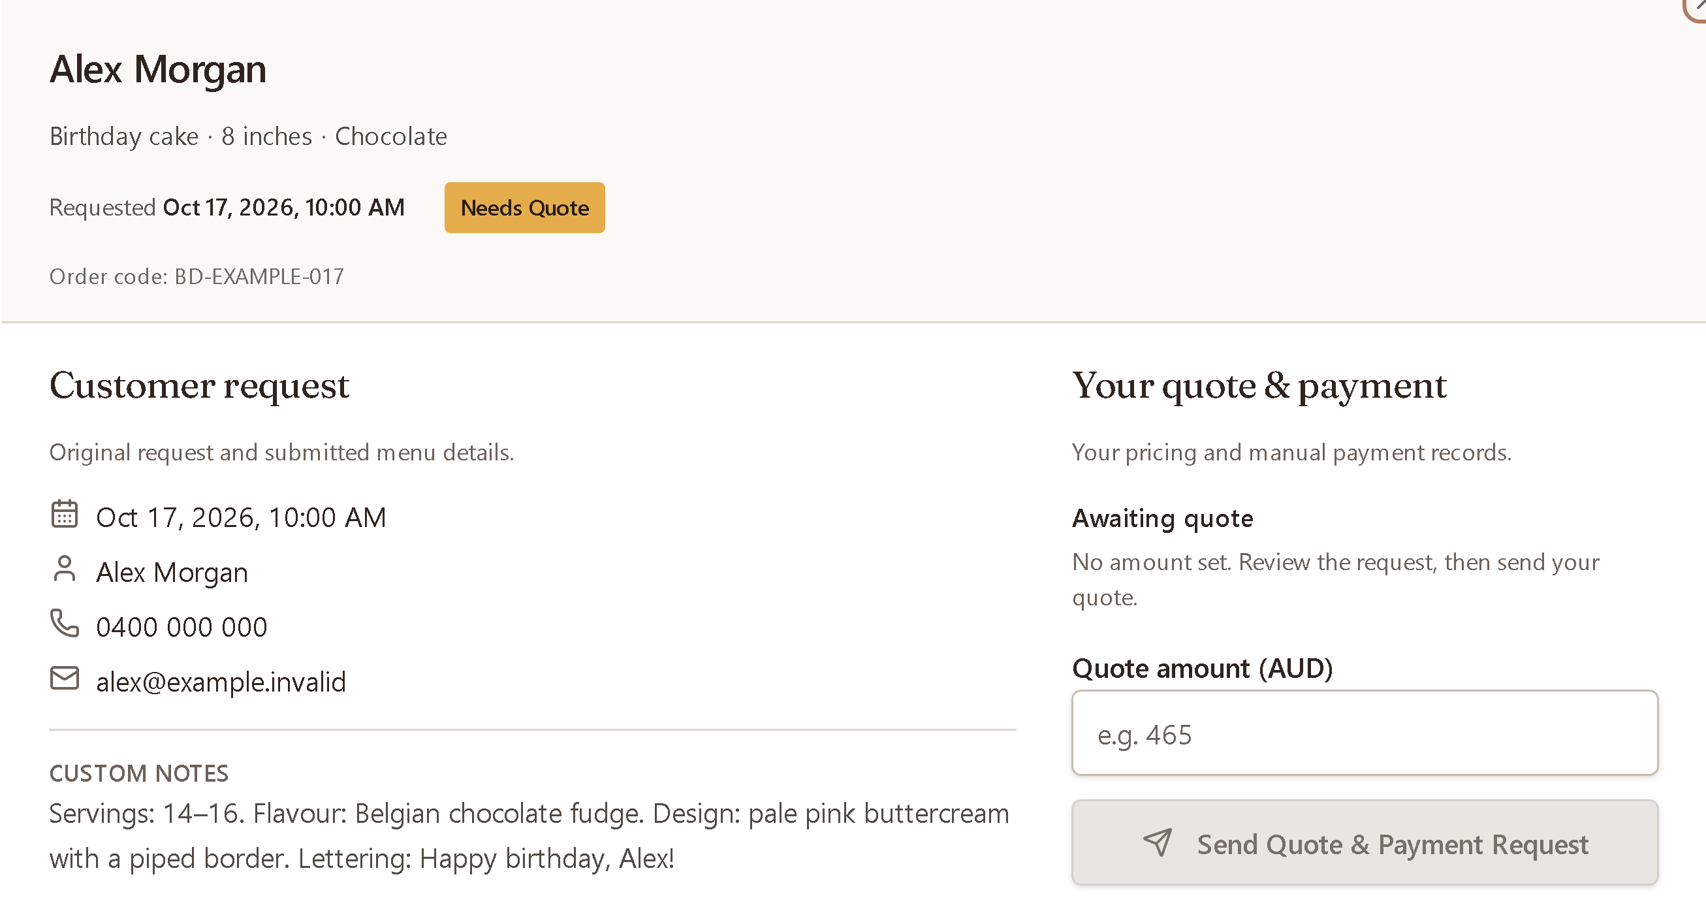Focus the Quote amount (AUD) field
Screen dimensions: 1706x911
[x=1365, y=733]
